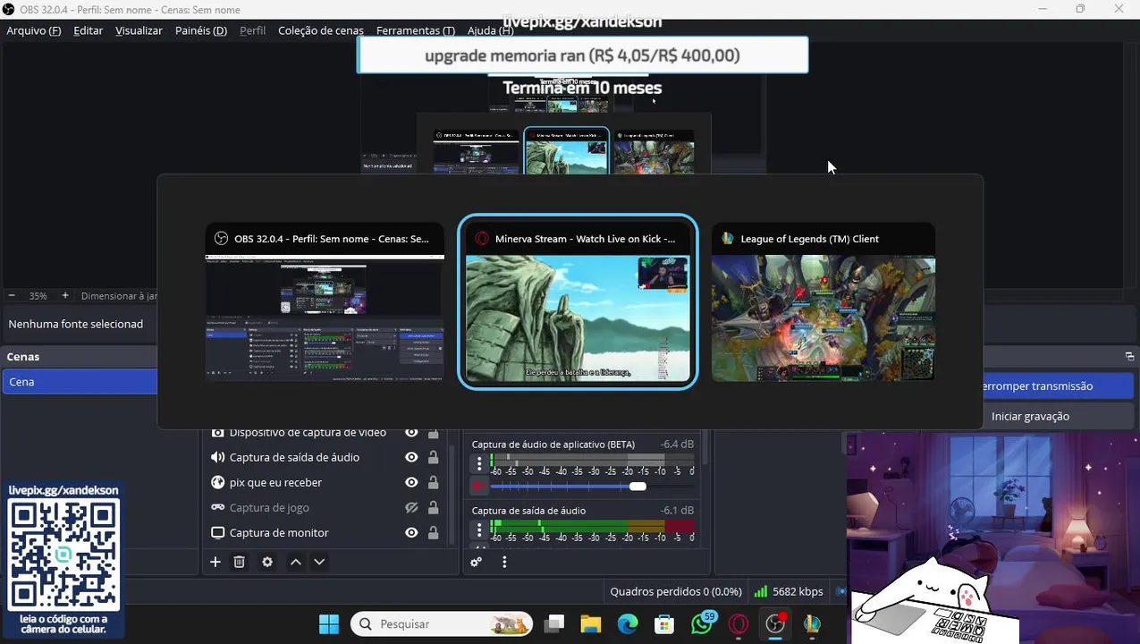1140x644 pixels.
Task: Lock the Captura de saída de áudio source
Action: click(x=433, y=457)
